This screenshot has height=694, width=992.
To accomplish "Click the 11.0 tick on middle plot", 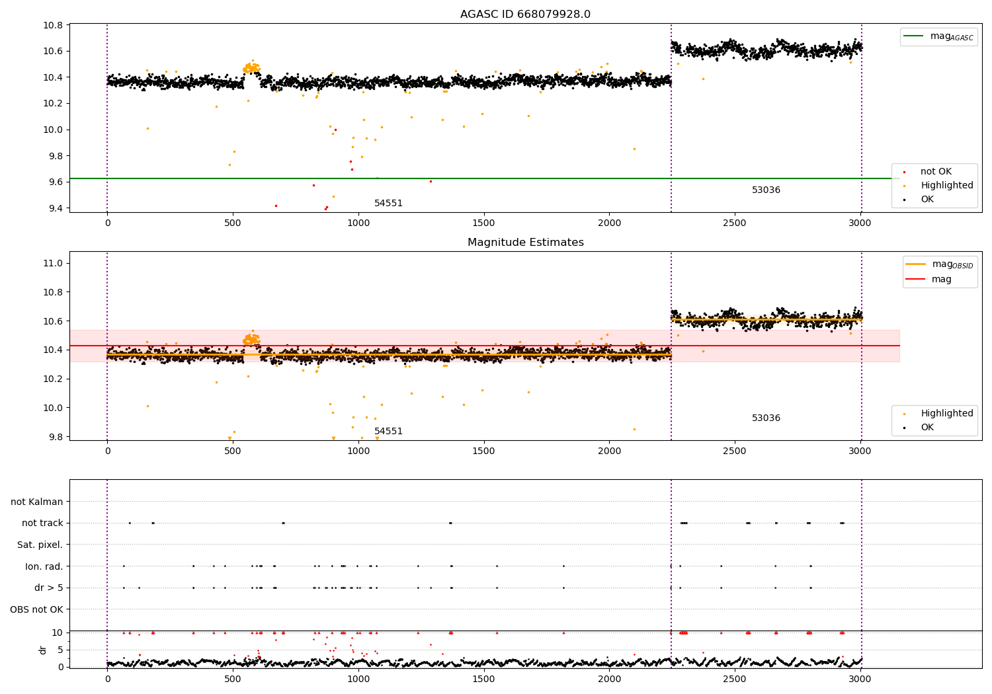I will [52, 263].
